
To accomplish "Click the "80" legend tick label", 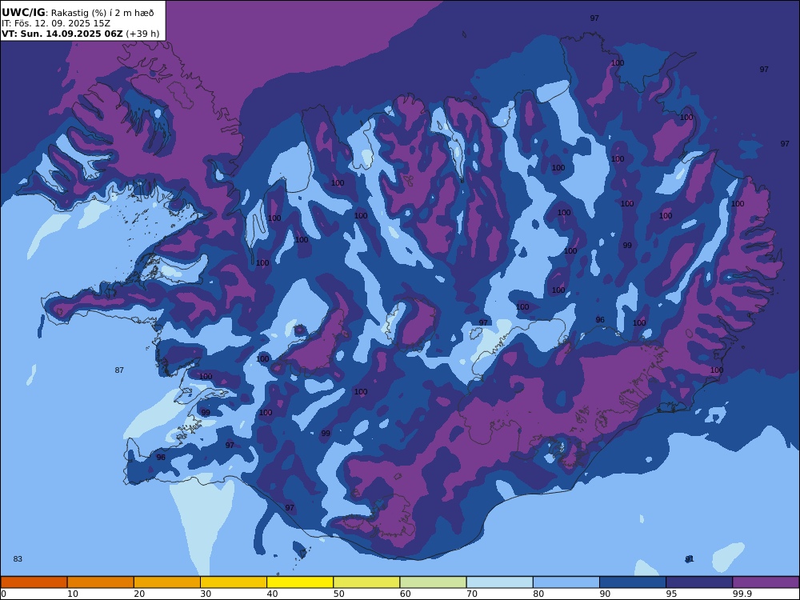I will point(538,594).
